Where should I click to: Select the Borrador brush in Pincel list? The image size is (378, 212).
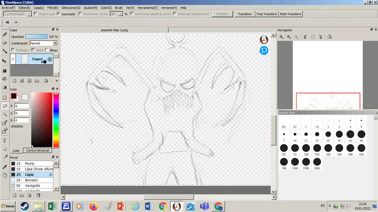pyautogui.click(x=31, y=180)
